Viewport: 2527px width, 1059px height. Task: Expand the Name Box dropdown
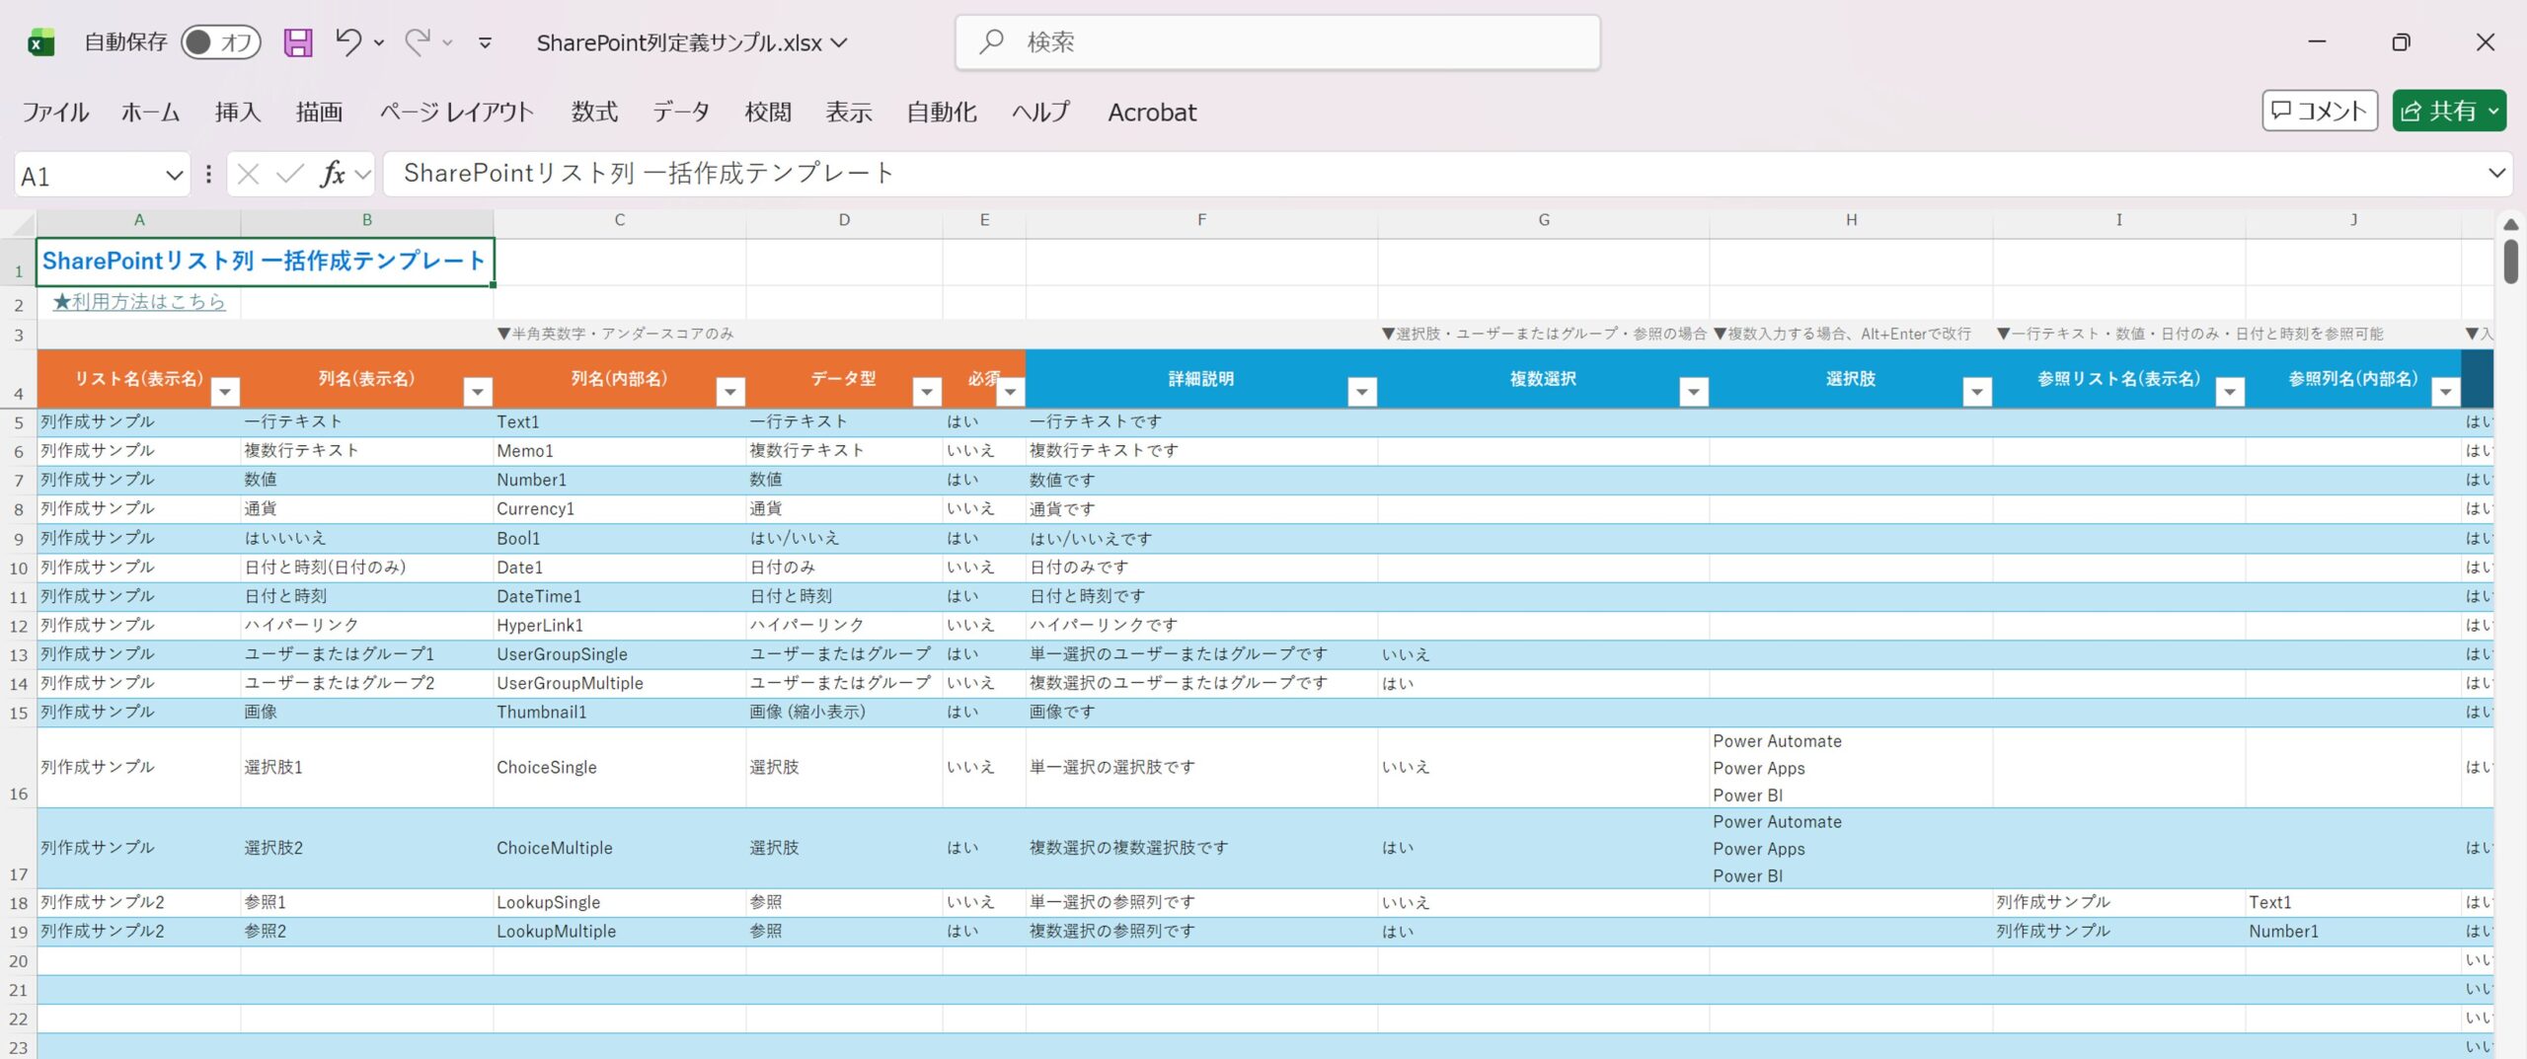174,176
